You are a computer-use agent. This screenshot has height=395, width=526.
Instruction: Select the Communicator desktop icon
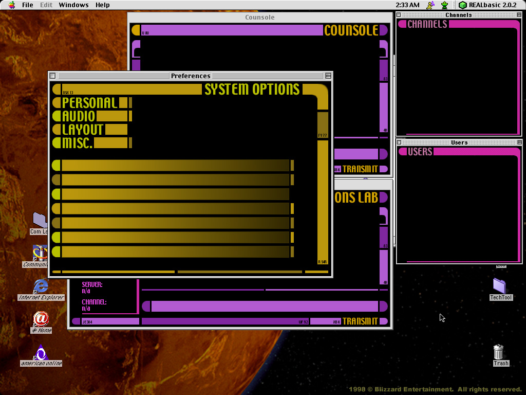[40, 253]
